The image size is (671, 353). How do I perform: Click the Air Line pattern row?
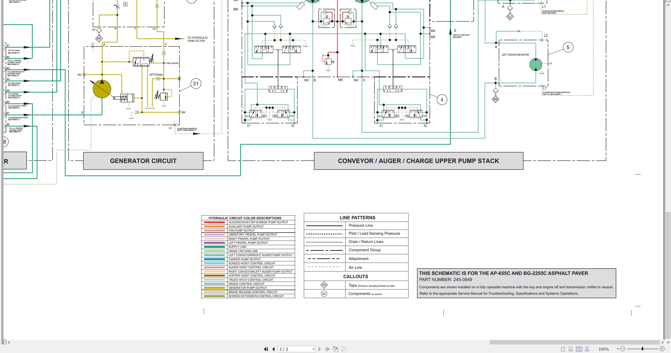click(356, 267)
